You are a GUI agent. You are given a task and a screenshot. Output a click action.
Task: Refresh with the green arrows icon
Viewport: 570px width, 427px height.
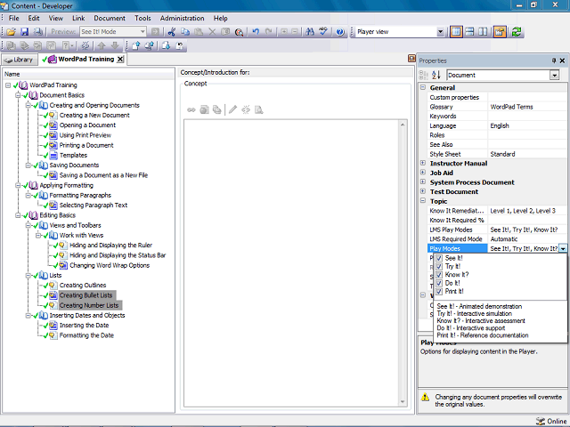coord(517,32)
